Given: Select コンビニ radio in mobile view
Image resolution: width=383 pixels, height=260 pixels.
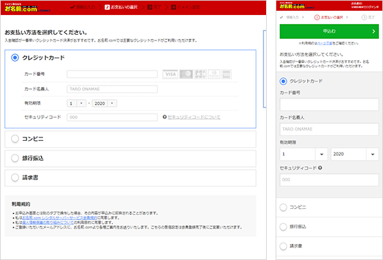Looking at the screenshot, I should pyautogui.click(x=283, y=207).
